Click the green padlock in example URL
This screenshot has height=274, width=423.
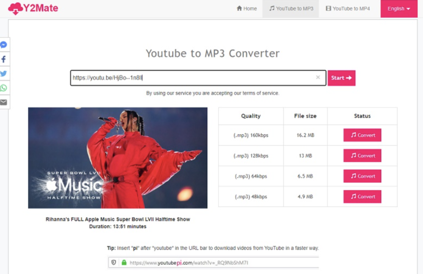click(124, 263)
